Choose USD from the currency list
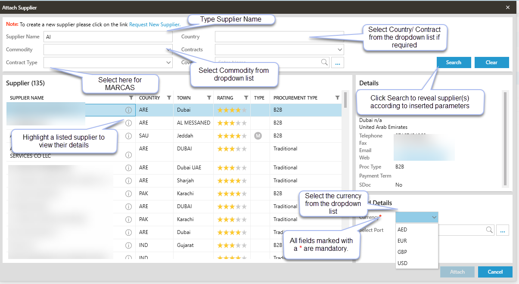This screenshot has height=284, width=519. coord(402,263)
